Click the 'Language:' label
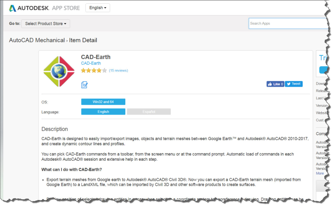This screenshot has width=335, height=208. tap(50, 112)
